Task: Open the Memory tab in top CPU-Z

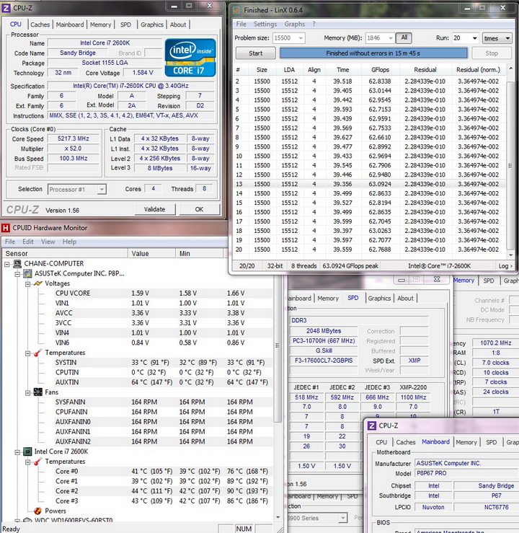Action: [100, 25]
